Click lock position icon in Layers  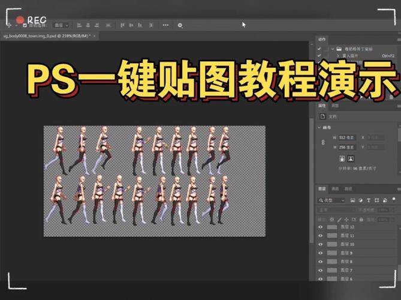(346, 220)
